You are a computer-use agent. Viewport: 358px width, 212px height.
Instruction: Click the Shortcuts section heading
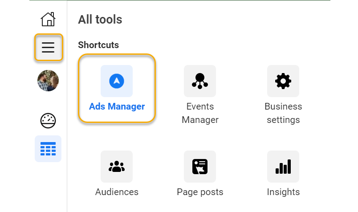click(x=98, y=45)
